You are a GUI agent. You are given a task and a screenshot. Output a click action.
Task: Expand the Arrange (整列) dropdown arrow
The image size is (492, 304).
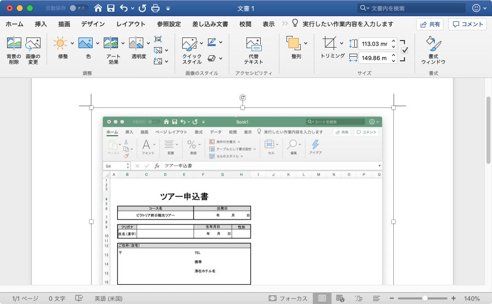coord(306,43)
